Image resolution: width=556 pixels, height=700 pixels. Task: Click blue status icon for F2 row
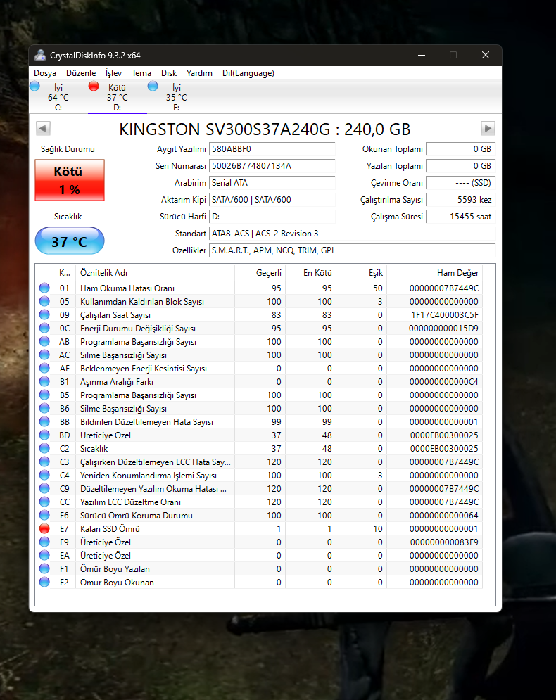pos(44,582)
